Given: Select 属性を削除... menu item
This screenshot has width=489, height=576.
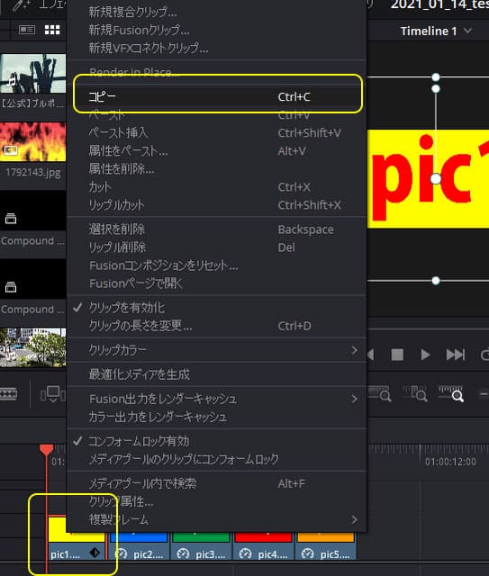Looking at the screenshot, I should click(x=217, y=168).
